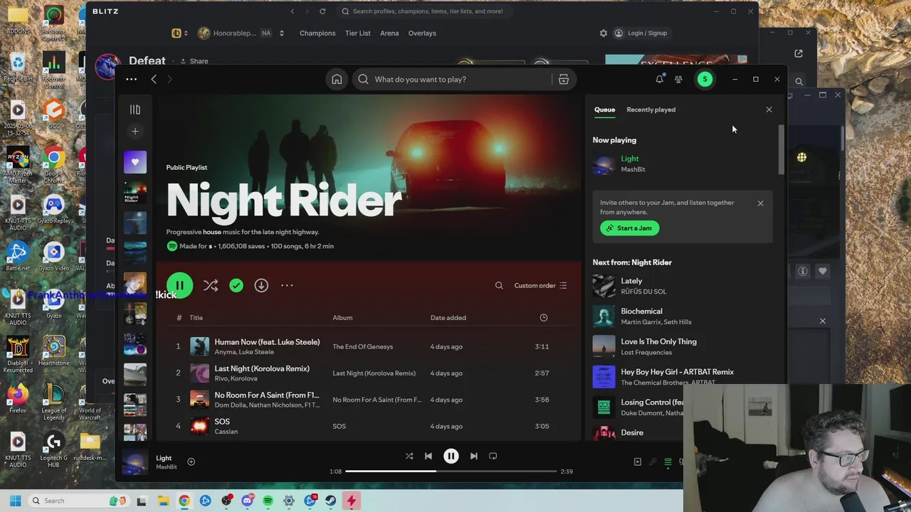Seek within the song progress bar
Viewport: 911px width, 512px height.
451,471
